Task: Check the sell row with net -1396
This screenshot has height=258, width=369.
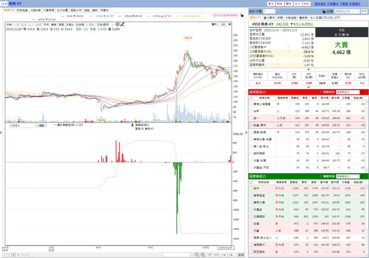Action: pyautogui.click(x=251, y=188)
